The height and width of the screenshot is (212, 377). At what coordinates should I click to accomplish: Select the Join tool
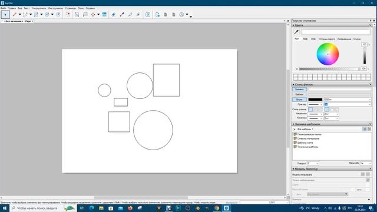[x=138, y=14]
